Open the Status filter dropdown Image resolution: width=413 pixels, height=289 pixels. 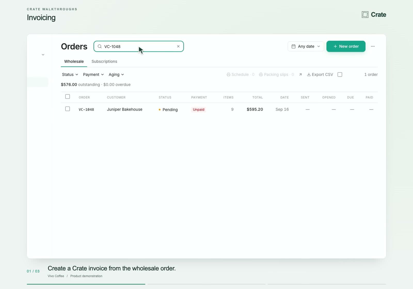pyautogui.click(x=70, y=75)
